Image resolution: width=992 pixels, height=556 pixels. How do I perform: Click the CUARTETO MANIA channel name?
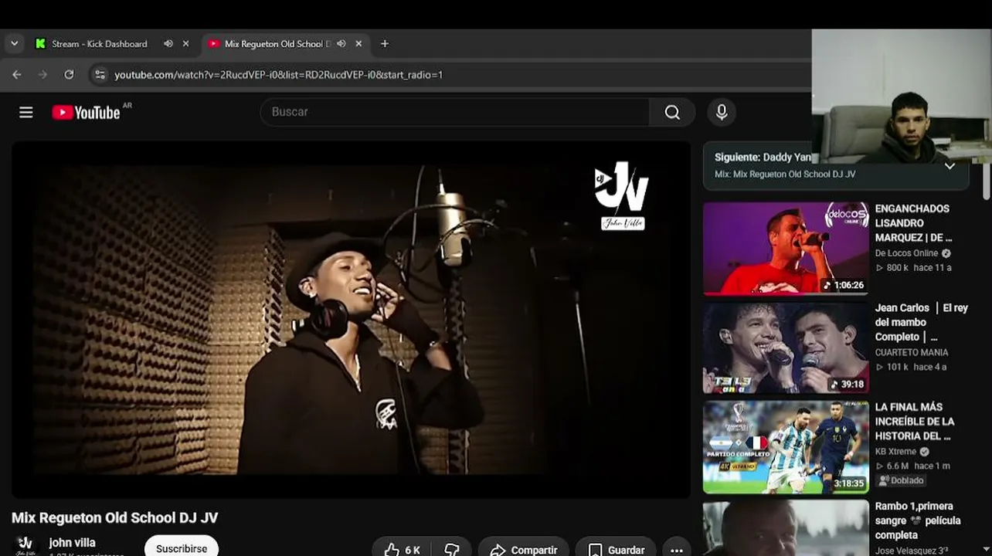912,352
